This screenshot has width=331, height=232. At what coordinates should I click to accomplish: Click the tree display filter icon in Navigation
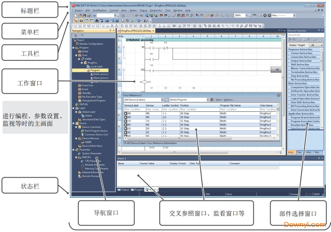point(75,35)
